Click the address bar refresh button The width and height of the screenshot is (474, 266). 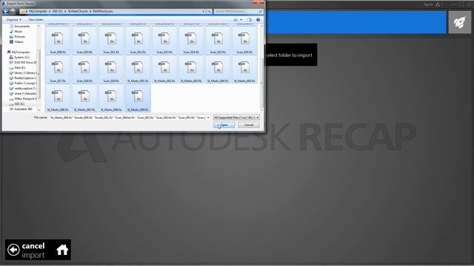pyautogui.click(x=209, y=11)
